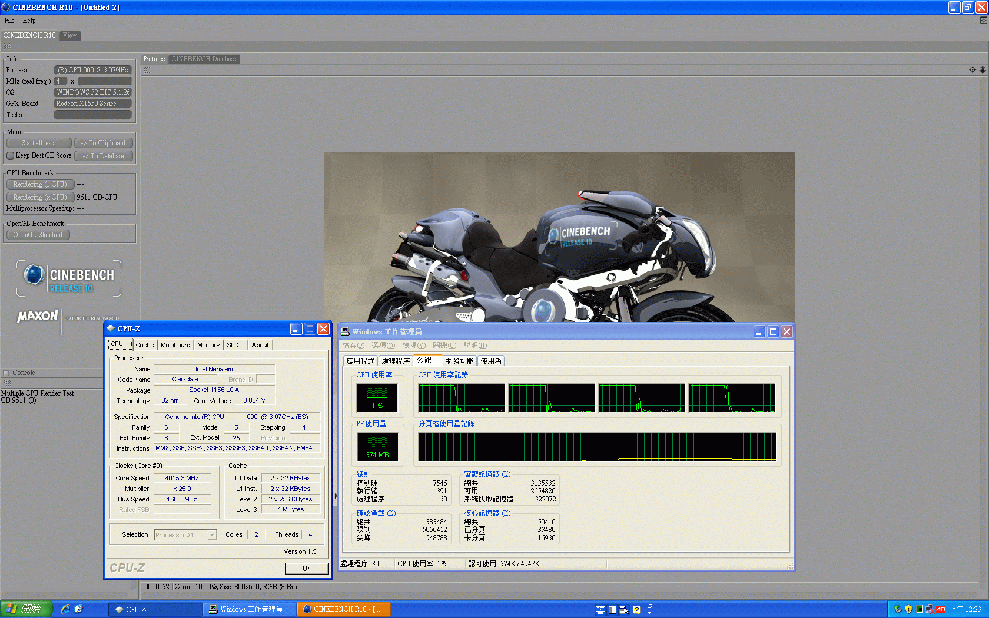The width and height of the screenshot is (989, 618).
Task: Click the Task Manager title bar icon
Action: pos(346,332)
